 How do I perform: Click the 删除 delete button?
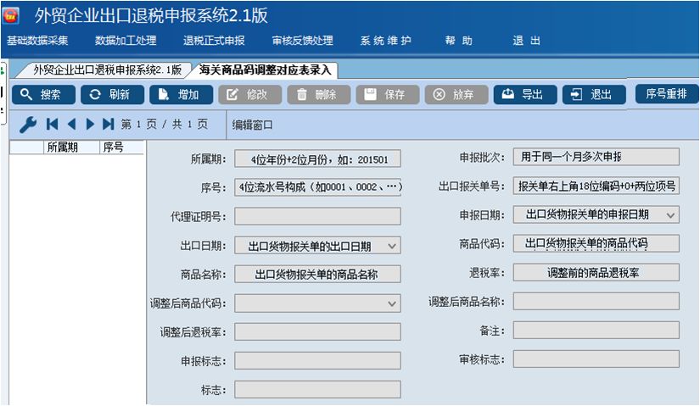pos(318,95)
